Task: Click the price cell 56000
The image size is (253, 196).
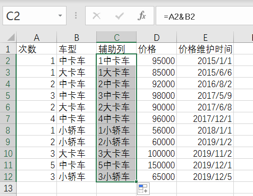Action: pyautogui.click(x=156, y=129)
